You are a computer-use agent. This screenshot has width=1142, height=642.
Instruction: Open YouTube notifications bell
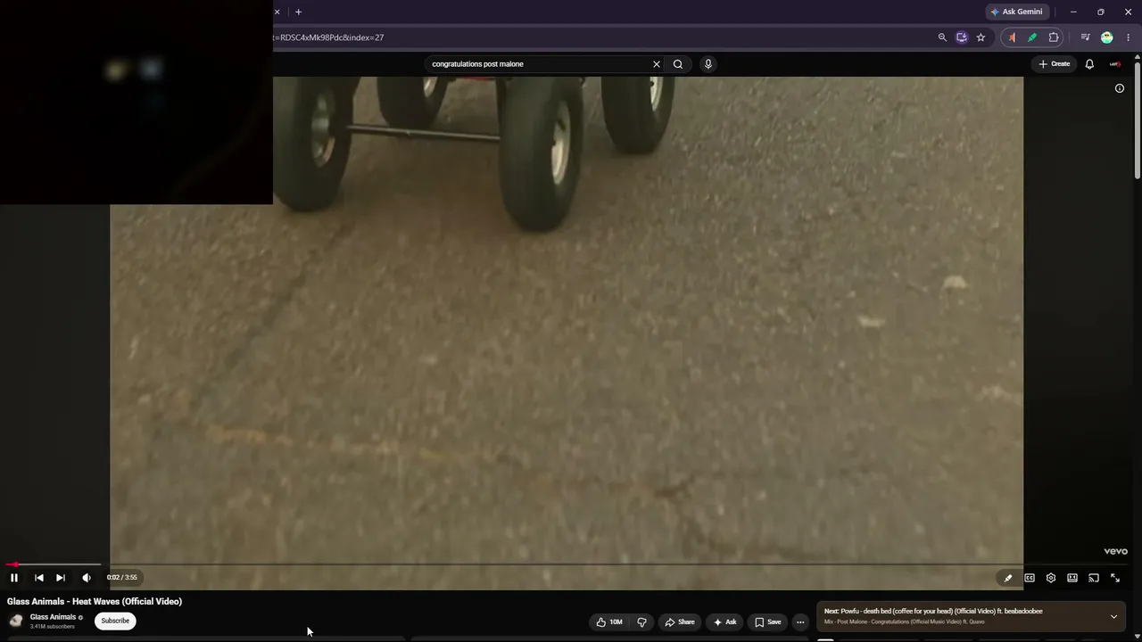point(1089,64)
